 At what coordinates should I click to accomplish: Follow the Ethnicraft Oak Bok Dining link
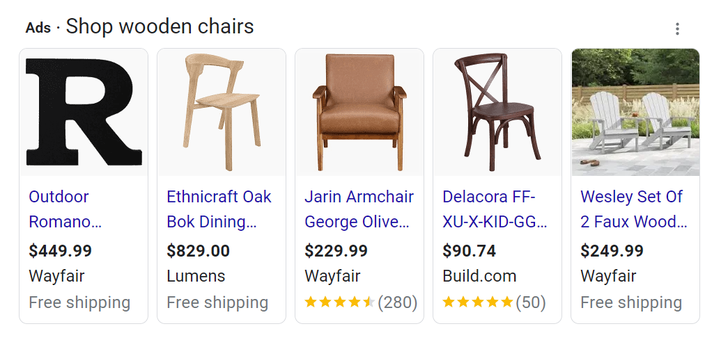tap(218, 209)
